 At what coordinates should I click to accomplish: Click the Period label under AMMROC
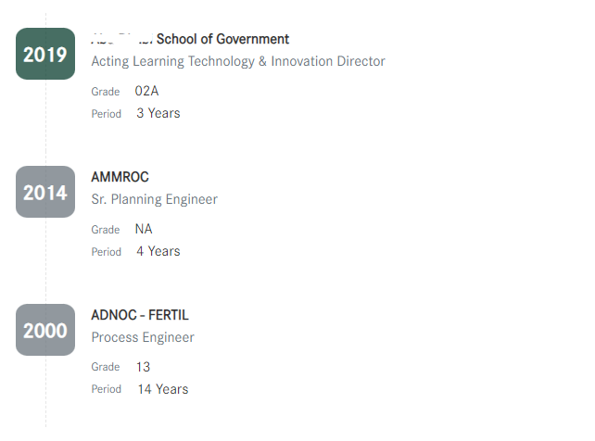tap(107, 251)
